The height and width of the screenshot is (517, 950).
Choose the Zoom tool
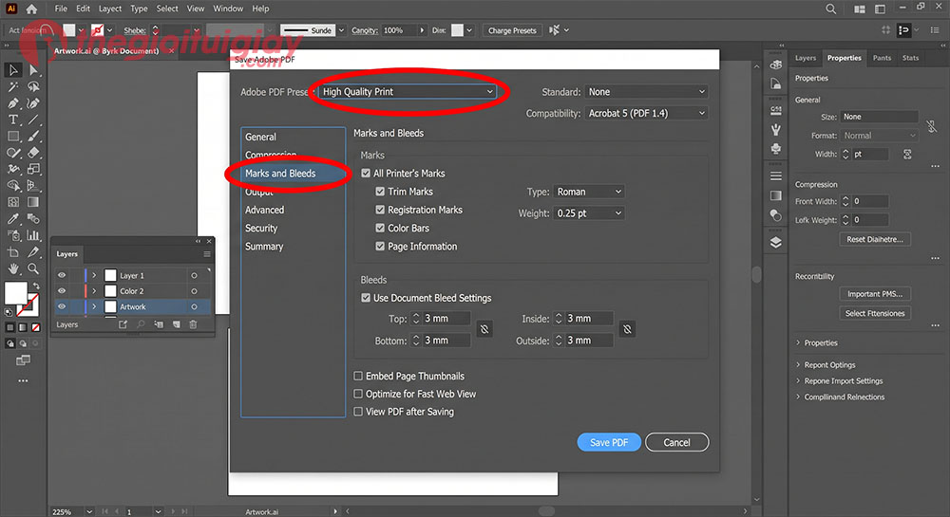pos(33,268)
